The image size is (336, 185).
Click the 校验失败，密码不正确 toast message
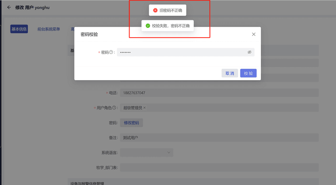168,26
